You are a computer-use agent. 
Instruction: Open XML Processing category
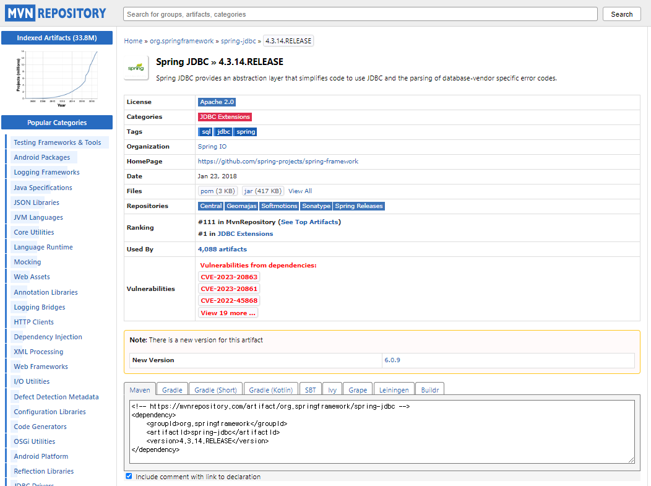(x=38, y=352)
